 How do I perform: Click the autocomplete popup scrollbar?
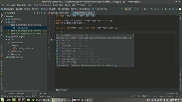(x=133, y=36)
